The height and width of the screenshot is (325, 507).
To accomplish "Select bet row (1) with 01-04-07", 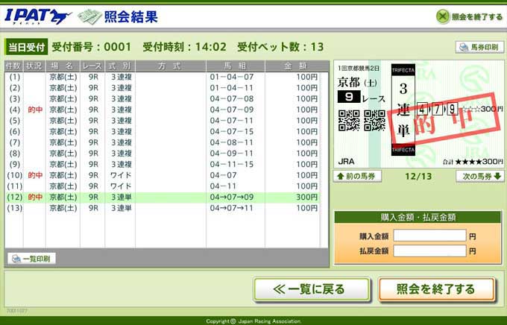I will pyautogui.click(x=164, y=77).
